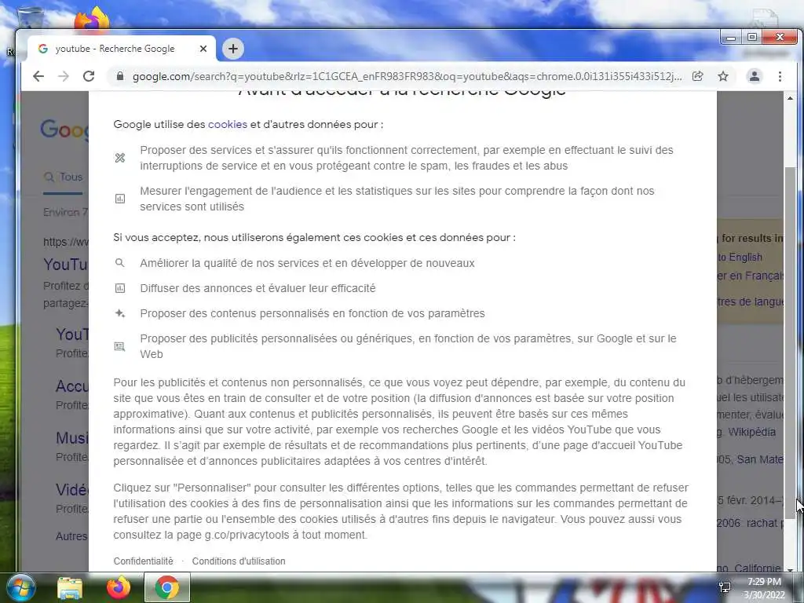Click the address bar URL field
The image size is (804, 603).
tap(407, 76)
